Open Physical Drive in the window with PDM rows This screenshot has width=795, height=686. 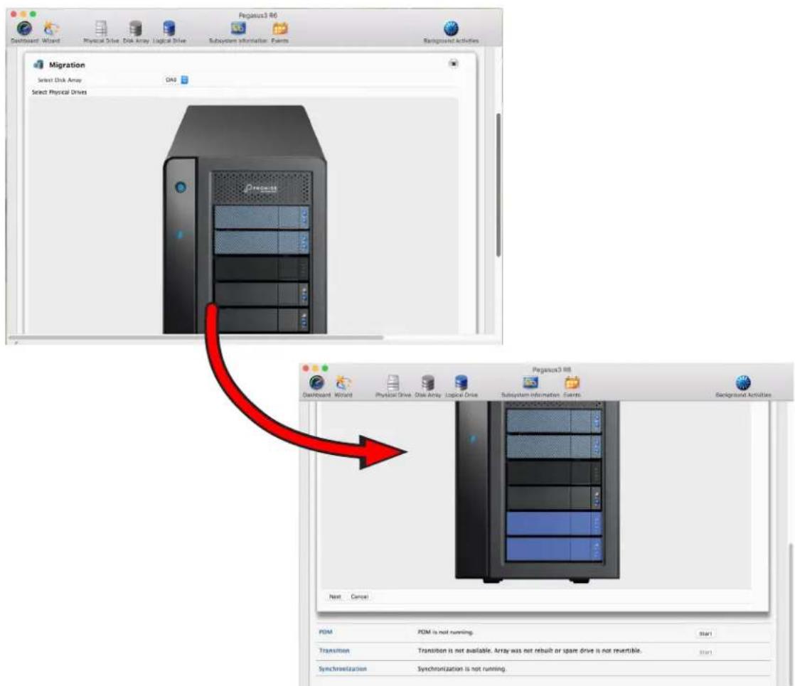pos(393,386)
